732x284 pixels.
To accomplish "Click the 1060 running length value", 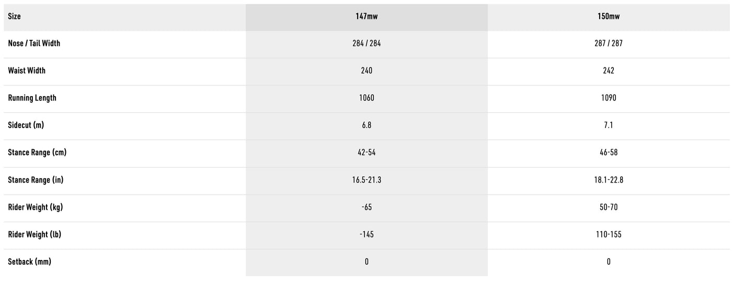I will [367, 98].
